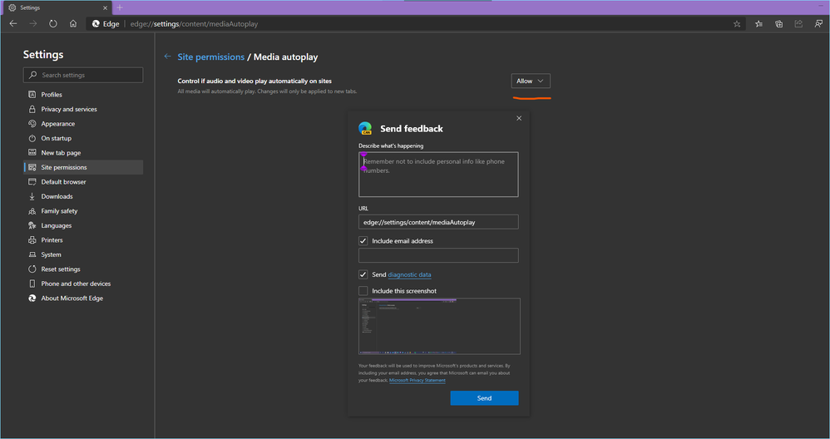Check Include this screenshot

click(x=363, y=291)
